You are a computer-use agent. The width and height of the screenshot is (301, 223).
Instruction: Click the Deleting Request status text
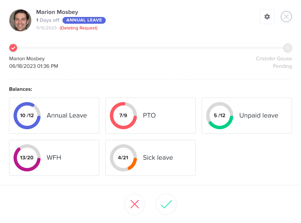pyautogui.click(x=79, y=28)
